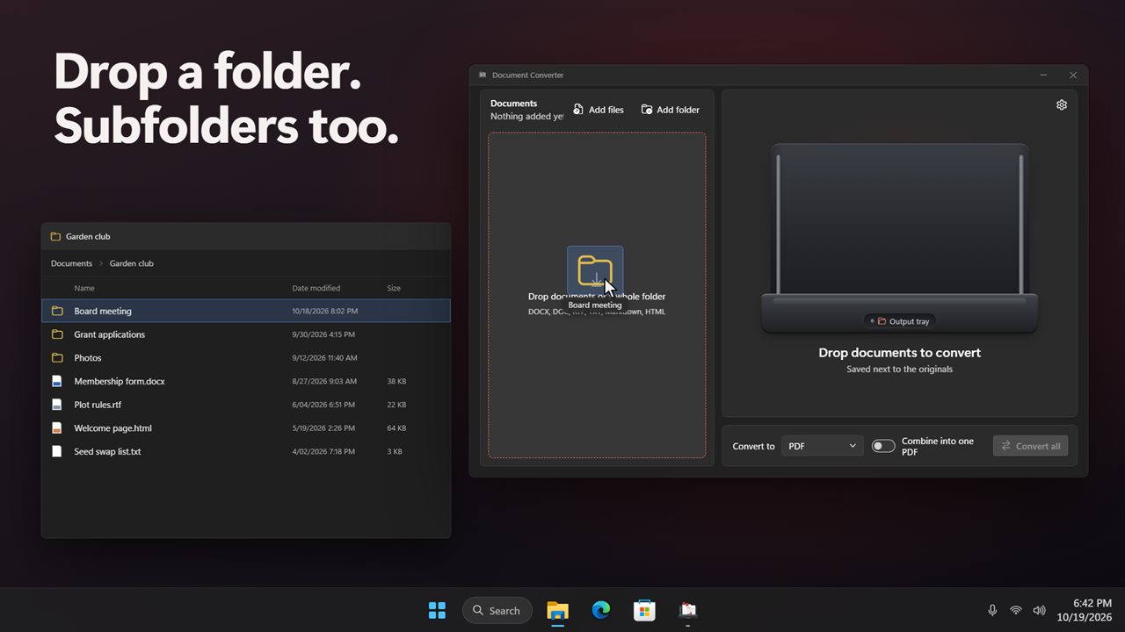
Task: Close the Document Converter window
Action: point(1073,75)
